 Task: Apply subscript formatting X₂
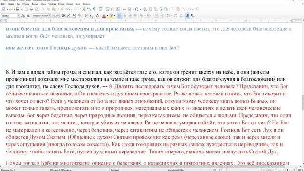tap(91, 16)
